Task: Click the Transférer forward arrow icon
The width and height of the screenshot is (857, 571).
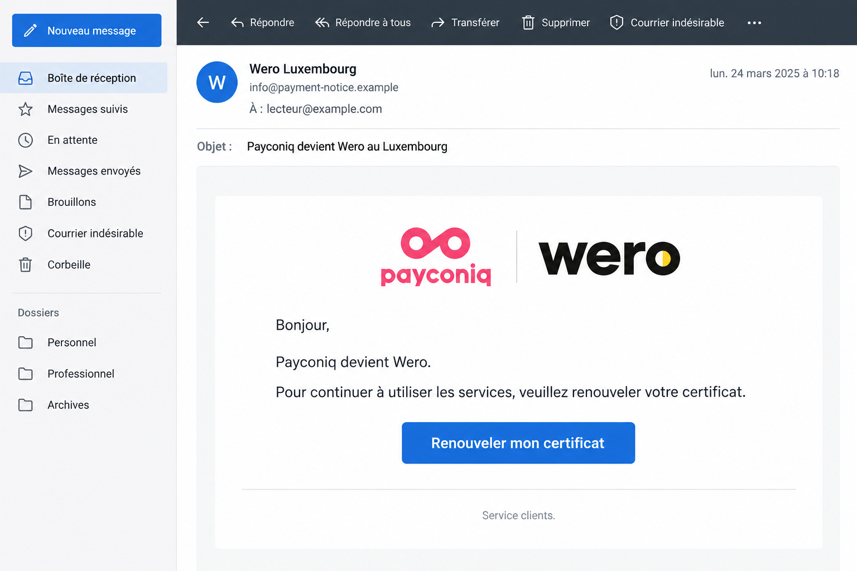Action: [438, 22]
